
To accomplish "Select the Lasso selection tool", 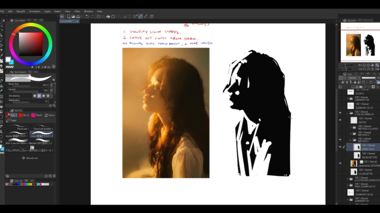I will click(2, 40).
